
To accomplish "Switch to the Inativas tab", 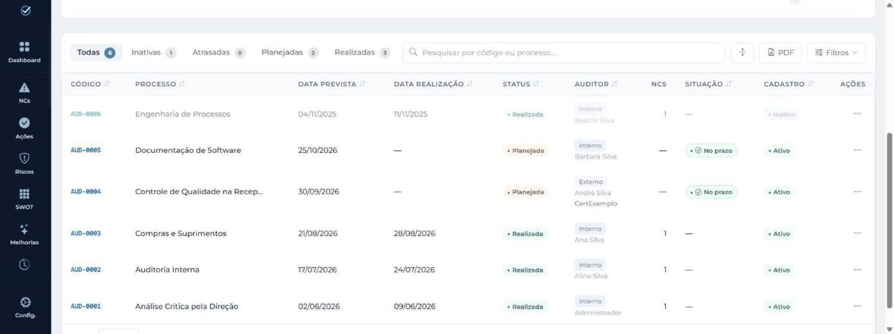I will 154,53.
